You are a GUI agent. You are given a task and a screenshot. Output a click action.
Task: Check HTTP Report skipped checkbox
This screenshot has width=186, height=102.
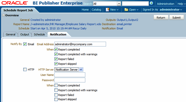[56, 99]
